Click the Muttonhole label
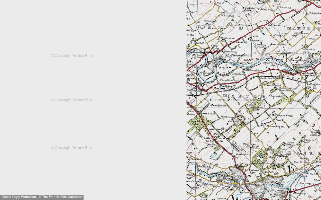 coord(277,96)
